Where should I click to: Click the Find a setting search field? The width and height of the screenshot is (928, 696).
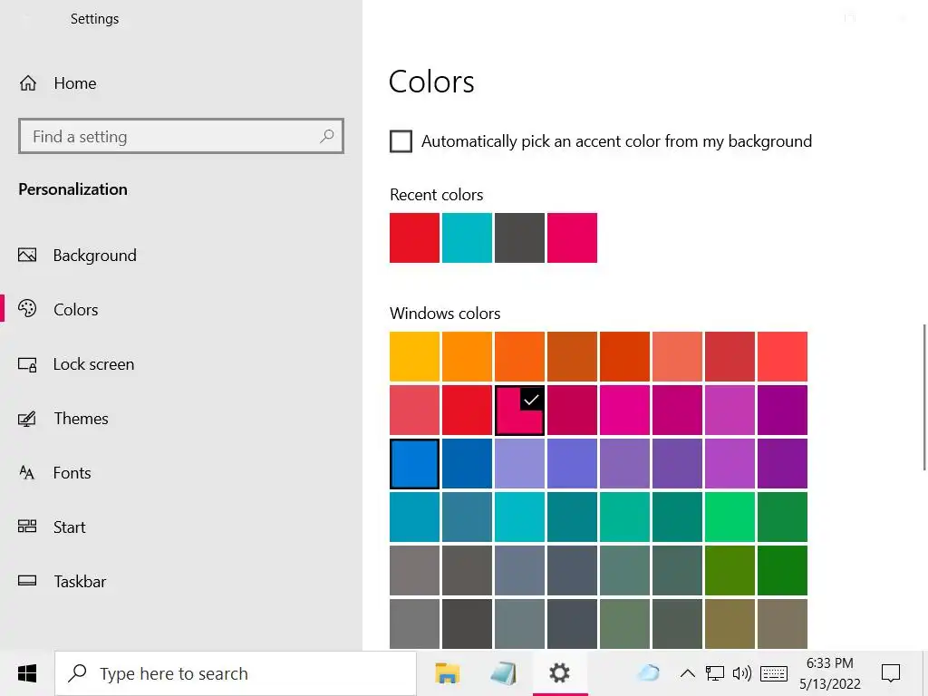pos(172,137)
